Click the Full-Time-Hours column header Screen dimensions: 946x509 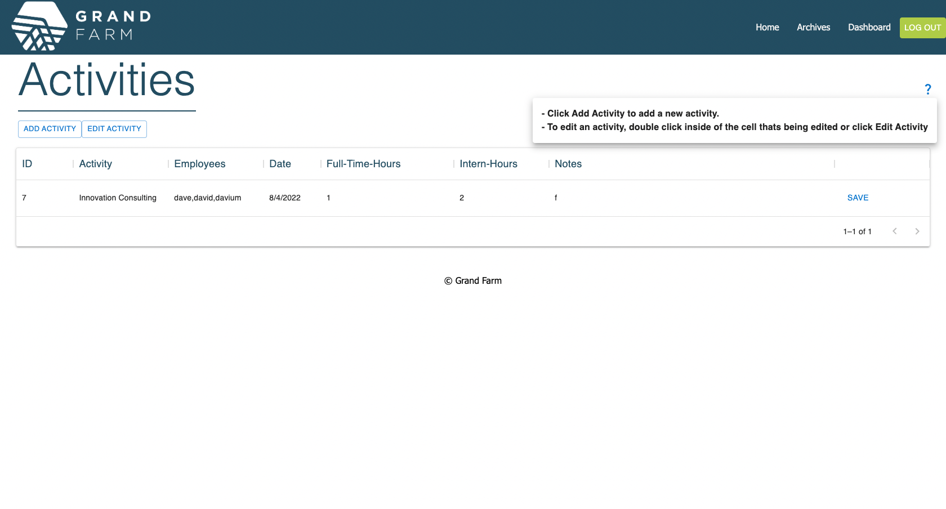[x=363, y=164]
